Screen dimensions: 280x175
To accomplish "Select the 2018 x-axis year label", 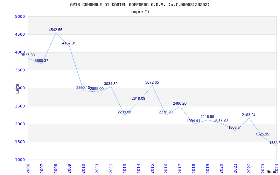I will [x=194, y=168].
